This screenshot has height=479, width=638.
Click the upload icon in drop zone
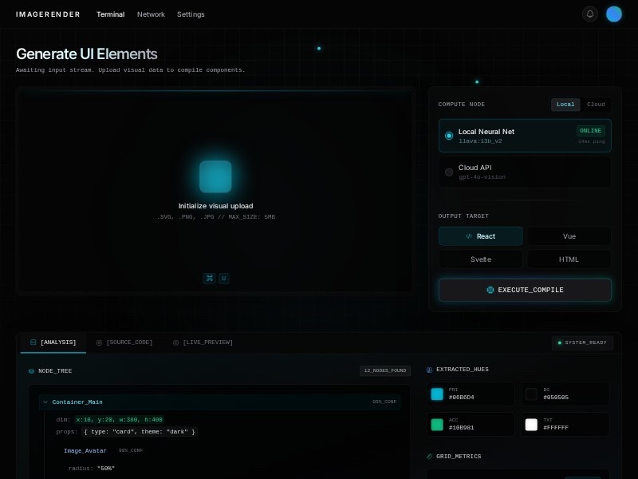pos(215,176)
